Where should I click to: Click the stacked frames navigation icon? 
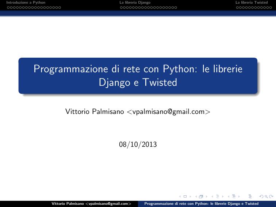tap(201, 196)
